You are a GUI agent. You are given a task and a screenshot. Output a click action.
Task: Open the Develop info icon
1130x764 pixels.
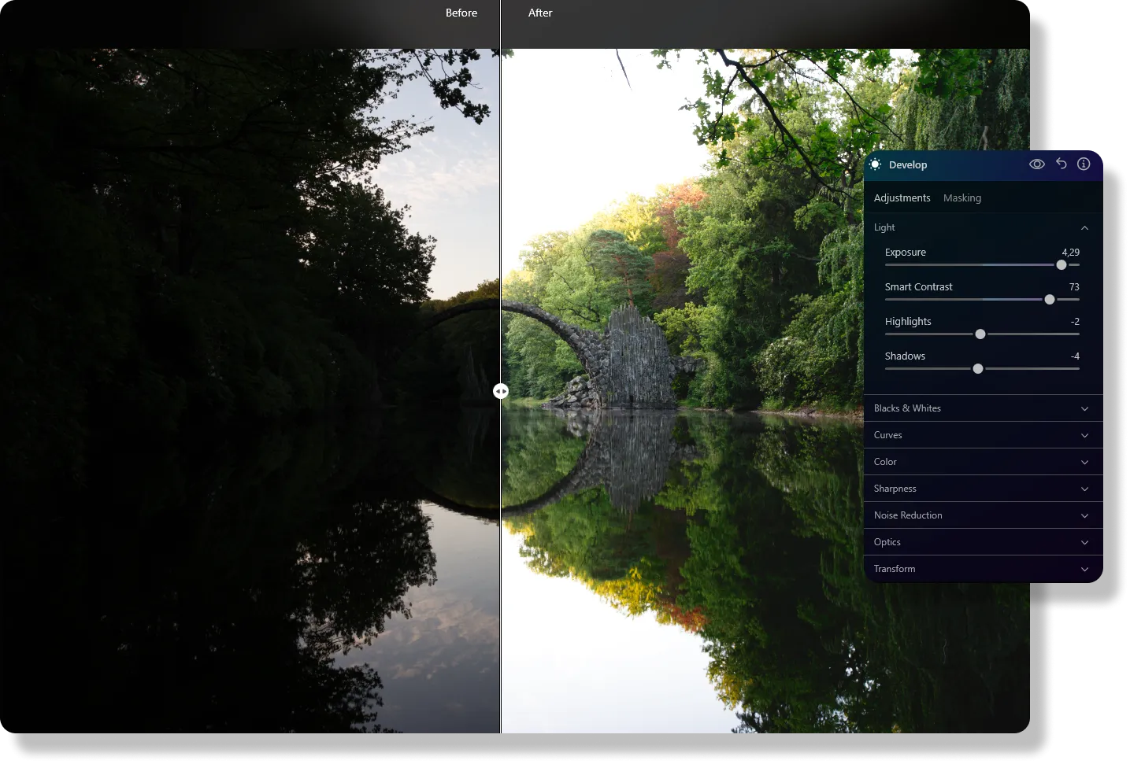[x=1084, y=164]
